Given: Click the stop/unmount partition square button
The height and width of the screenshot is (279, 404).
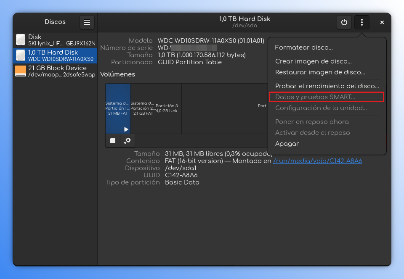Looking at the screenshot, I should 113,141.
